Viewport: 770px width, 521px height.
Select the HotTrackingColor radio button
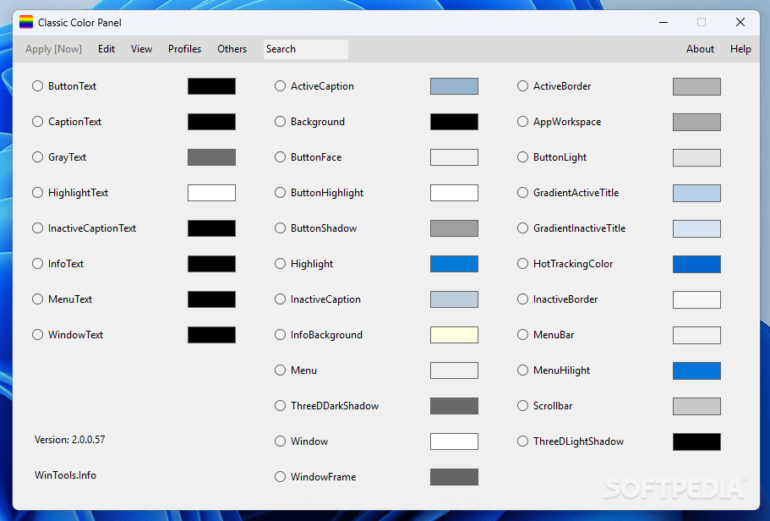point(522,263)
